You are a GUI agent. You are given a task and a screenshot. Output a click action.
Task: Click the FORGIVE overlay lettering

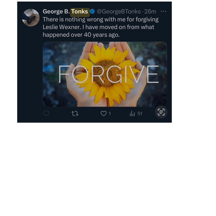coord(109,75)
